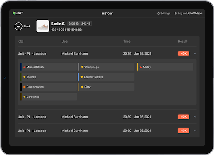The height and width of the screenshot is (155, 214).
Task: Click the OU column header
Action: coord(21,41)
